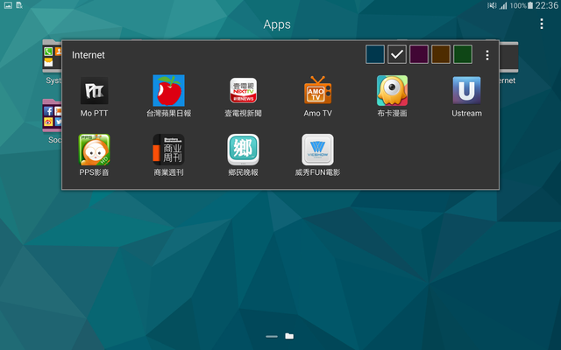Viewport: 561px width, 350px height.
Task: Open PPS影音 video app
Action: pos(94,150)
